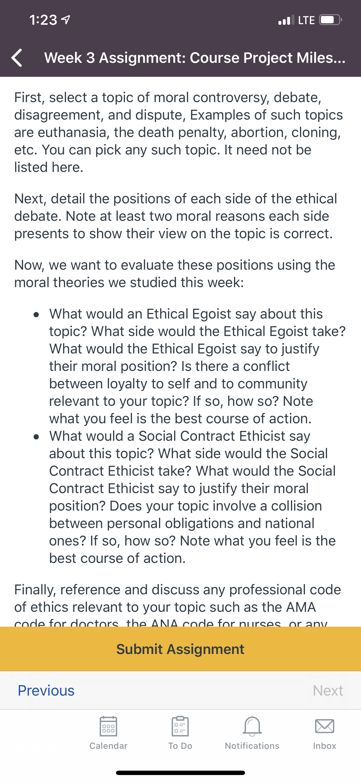Tap the LTE network indicator
361x782 pixels.
click(x=306, y=20)
